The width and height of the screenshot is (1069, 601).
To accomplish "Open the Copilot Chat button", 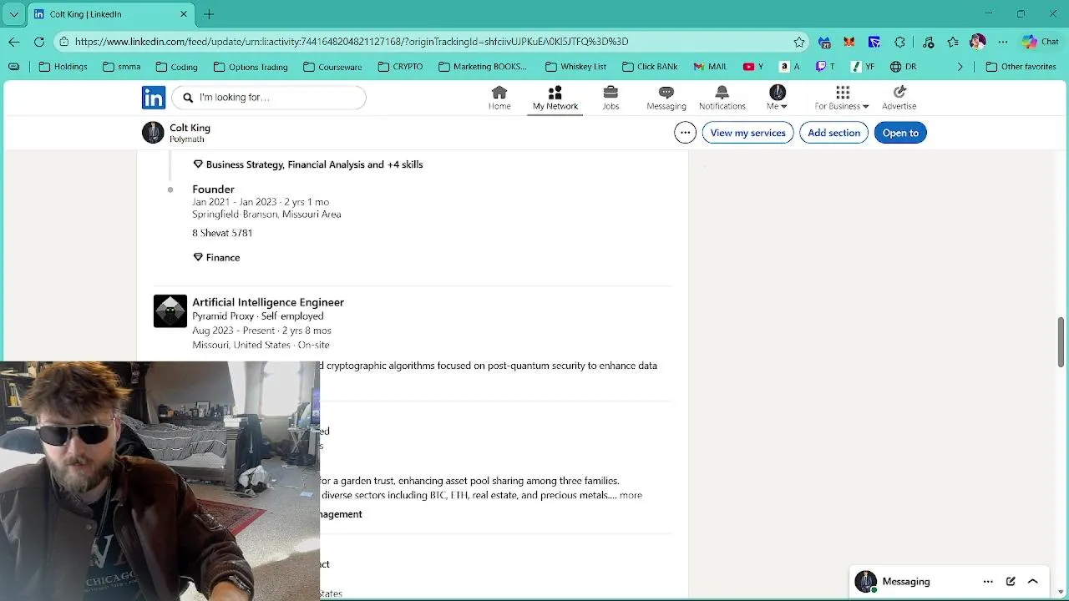I will (1041, 42).
